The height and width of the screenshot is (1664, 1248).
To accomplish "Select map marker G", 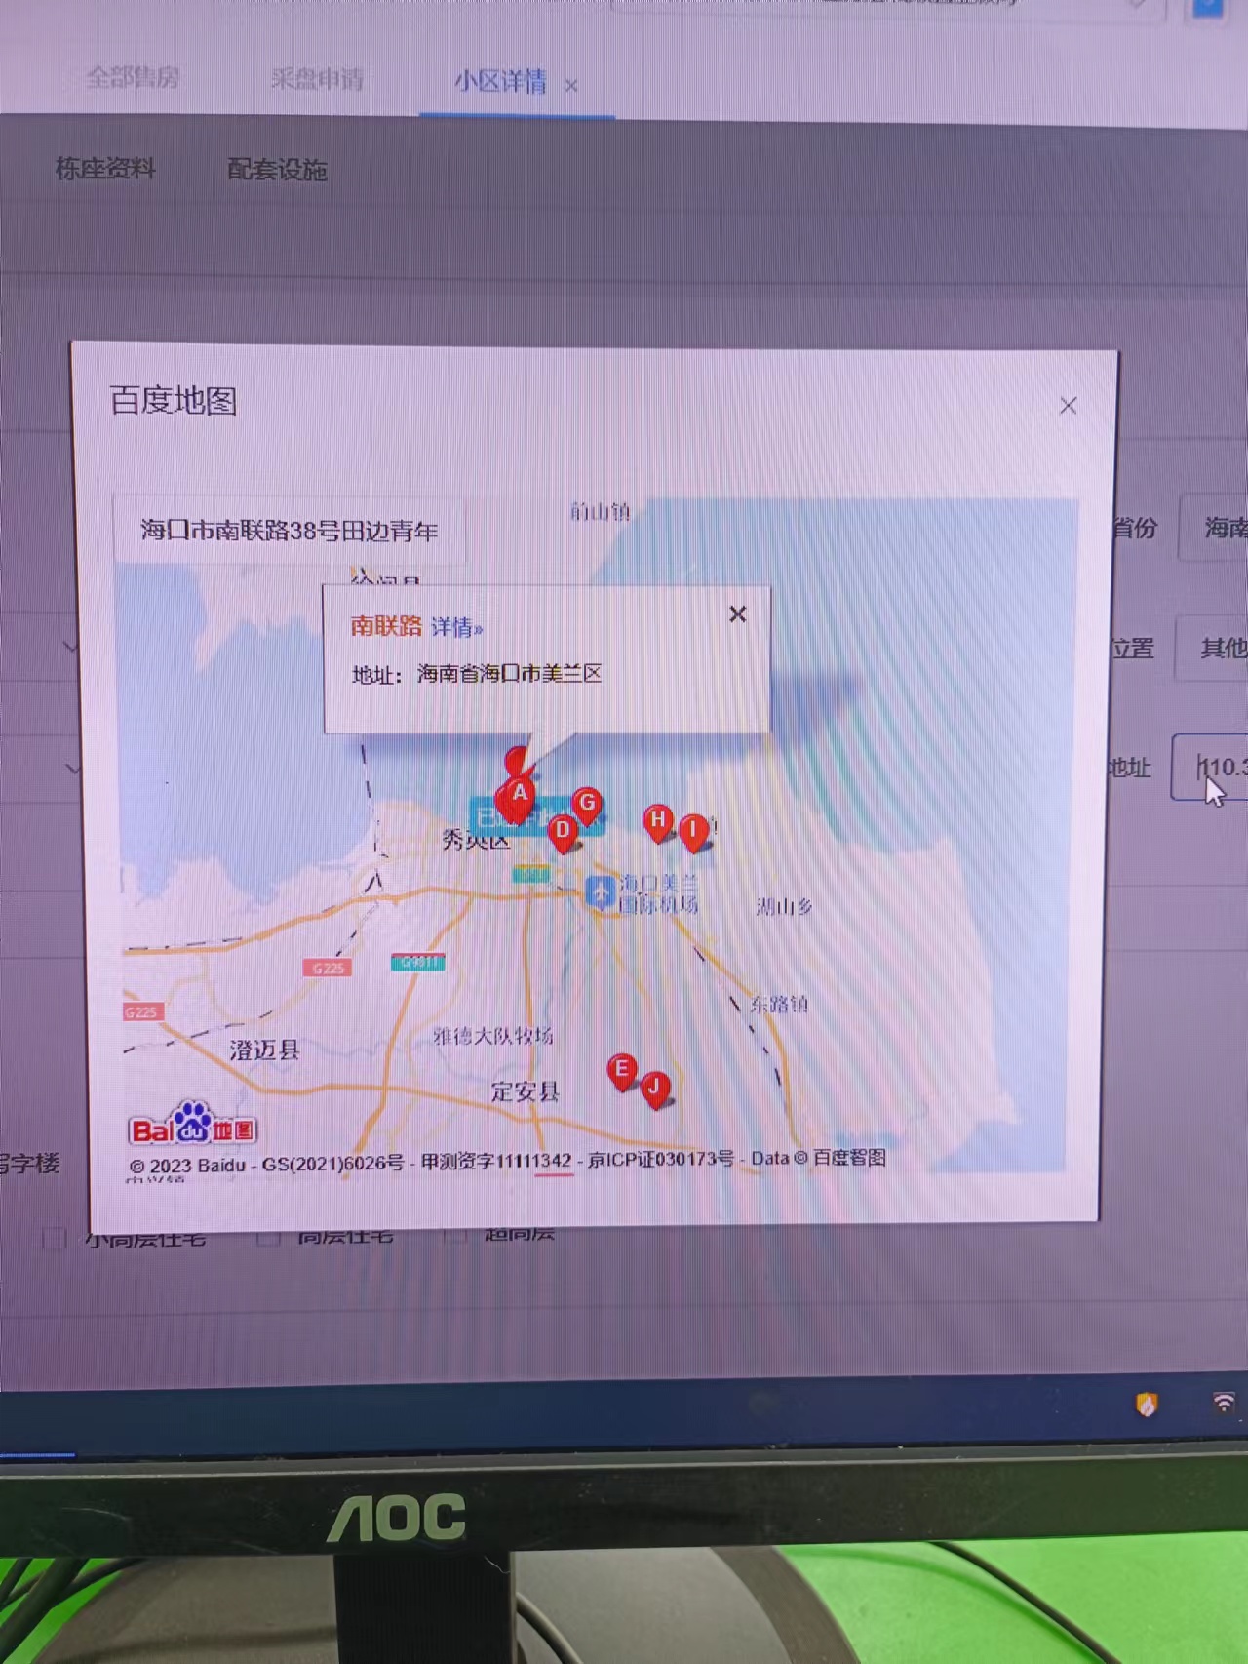I will click(x=587, y=804).
